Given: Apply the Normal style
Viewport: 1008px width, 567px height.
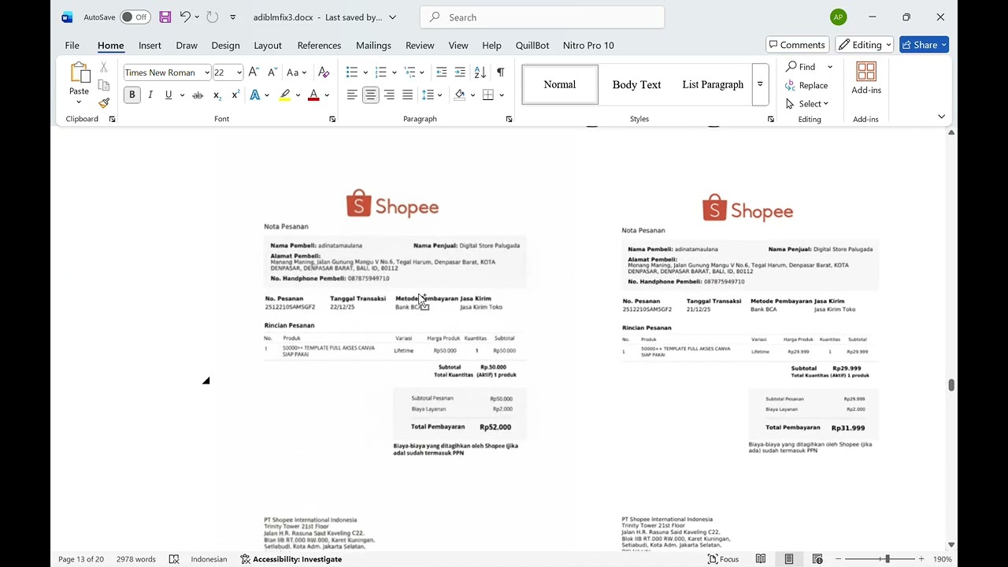Looking at the screenshot, I should 560,84.
